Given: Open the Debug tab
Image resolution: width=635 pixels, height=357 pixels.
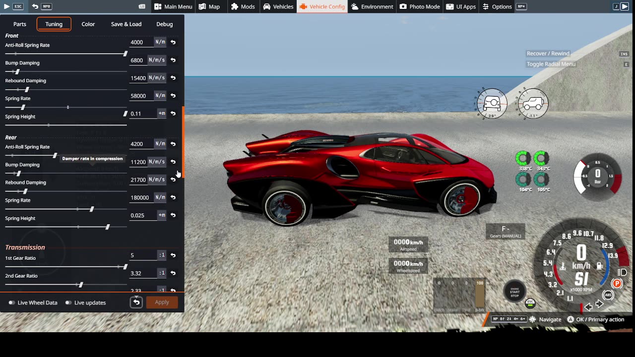Looking at the screenshot, I should (x=165, y=24).
